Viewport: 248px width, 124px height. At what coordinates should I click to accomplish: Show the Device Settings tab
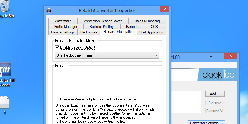tap(63, 32)
